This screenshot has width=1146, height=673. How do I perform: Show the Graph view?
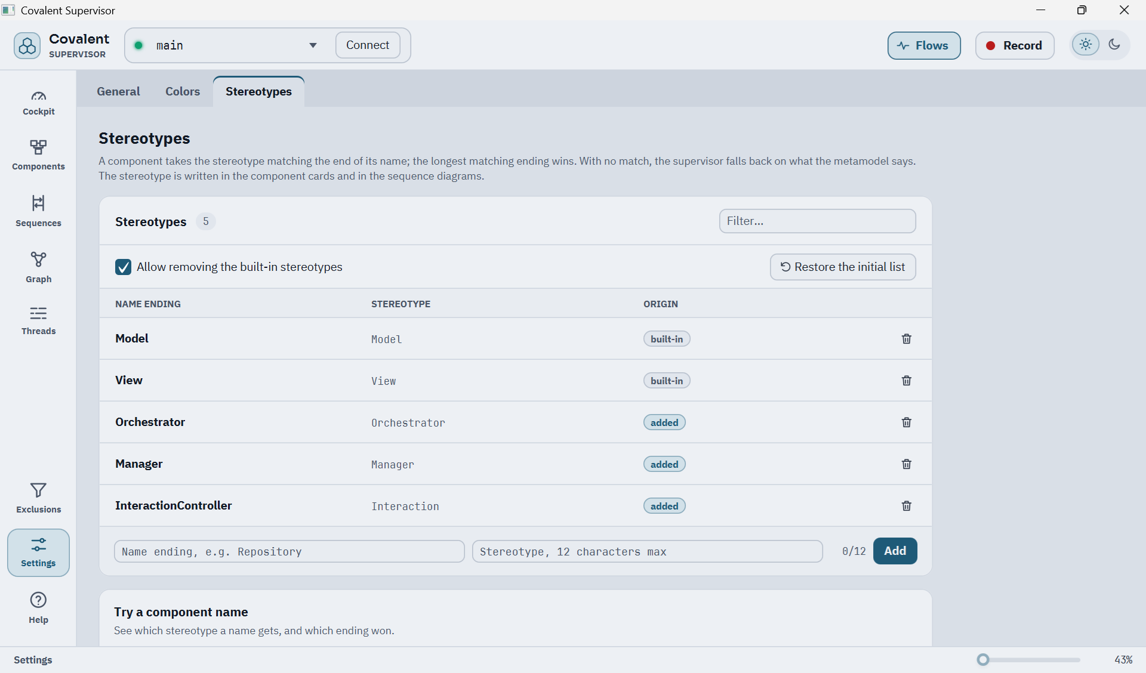pyautogui.click(x=38, y=267)
